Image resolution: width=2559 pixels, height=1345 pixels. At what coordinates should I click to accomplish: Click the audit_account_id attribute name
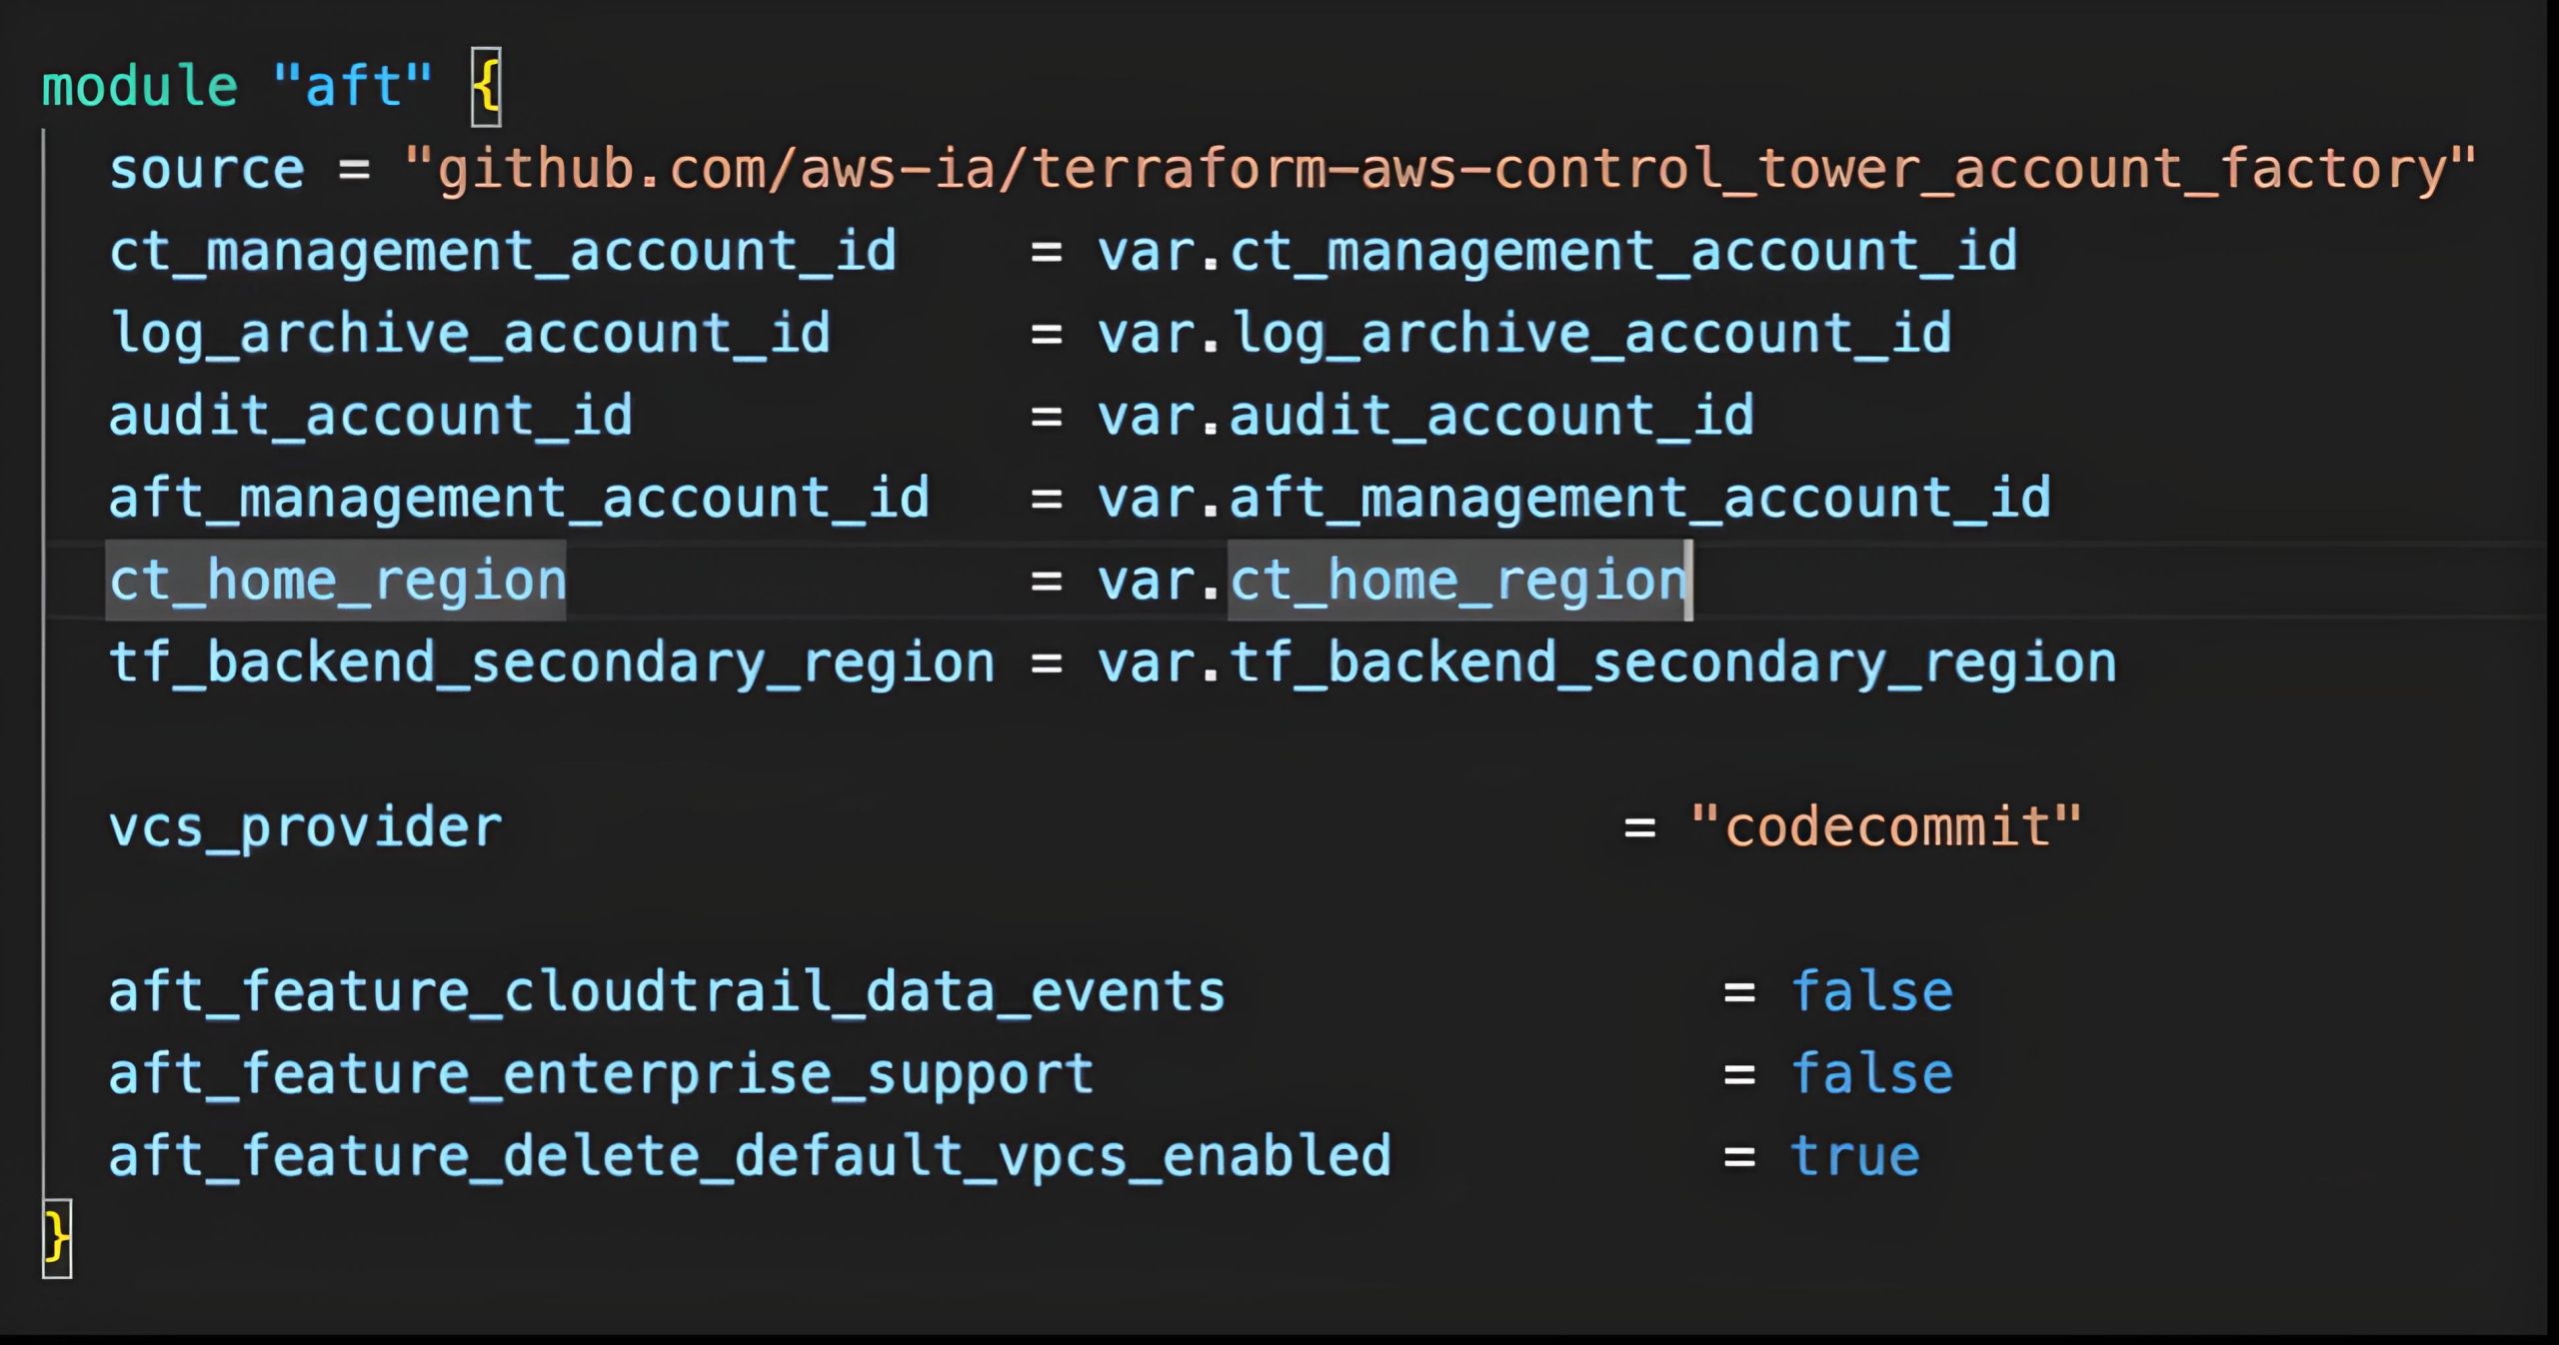371,417
